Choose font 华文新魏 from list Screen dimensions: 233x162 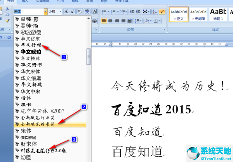click(x=50, y=85)
